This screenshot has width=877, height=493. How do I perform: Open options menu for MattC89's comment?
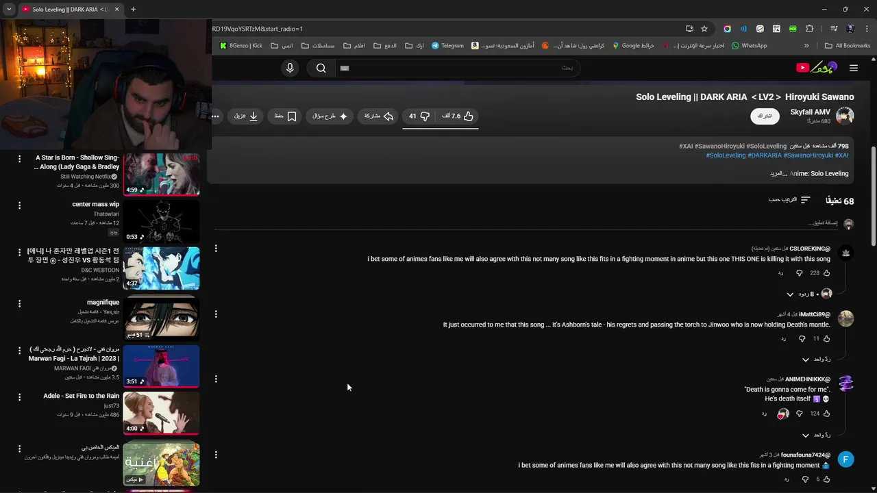(x=216, y=314)
